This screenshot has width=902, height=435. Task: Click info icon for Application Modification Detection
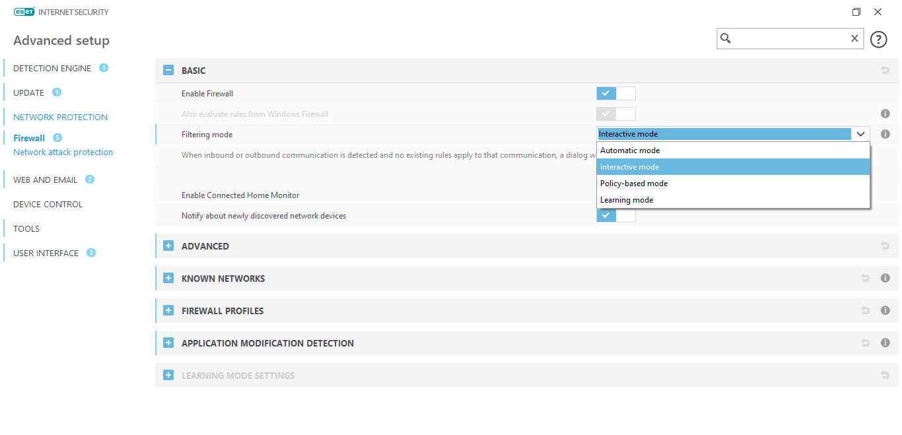(x=885, y=343)
